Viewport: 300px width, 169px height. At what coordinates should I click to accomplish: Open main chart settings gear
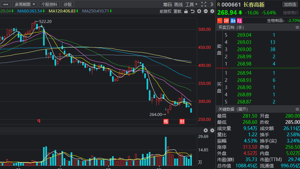212,11
